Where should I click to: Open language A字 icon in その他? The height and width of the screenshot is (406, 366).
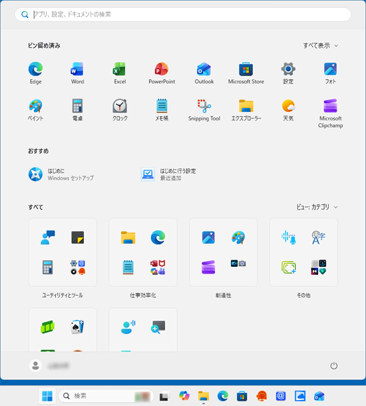pyautogui.click(x=318, y=238)
